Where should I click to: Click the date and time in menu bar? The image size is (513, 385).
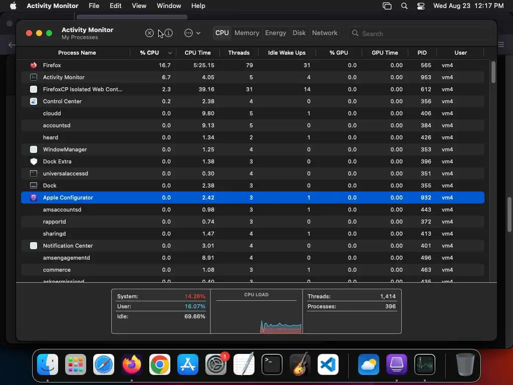[468, 6]
